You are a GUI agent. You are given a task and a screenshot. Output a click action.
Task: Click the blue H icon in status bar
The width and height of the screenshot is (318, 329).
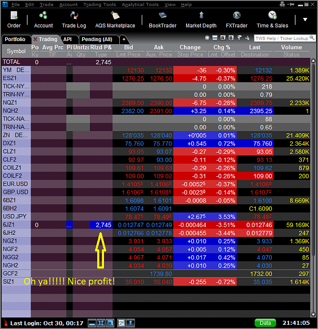[x=110, y=323]
